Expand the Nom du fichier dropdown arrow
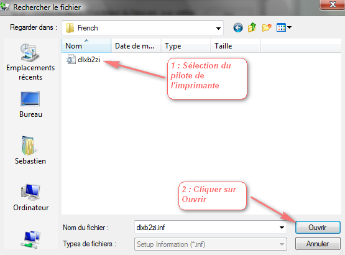 click(282, 228)
